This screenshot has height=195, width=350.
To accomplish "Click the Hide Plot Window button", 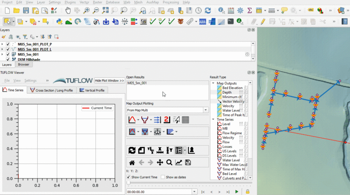I will click(x=109, y=80).
